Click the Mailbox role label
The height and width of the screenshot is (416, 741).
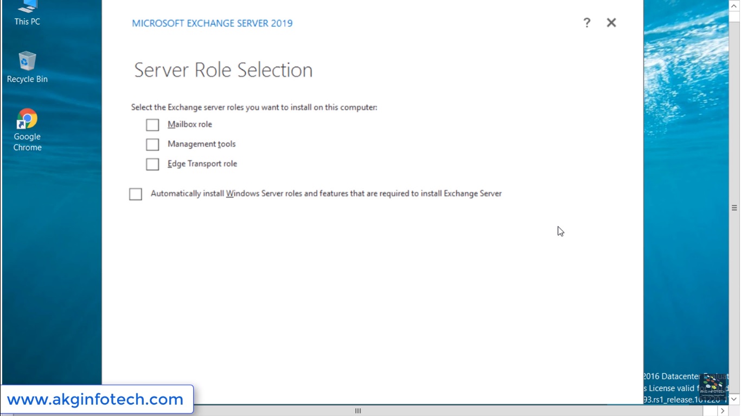tap(190, 124)
